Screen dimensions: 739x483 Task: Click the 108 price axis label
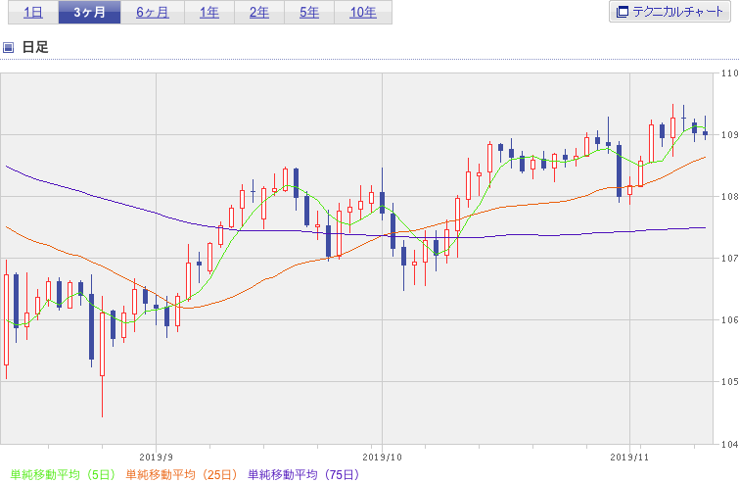729,197
